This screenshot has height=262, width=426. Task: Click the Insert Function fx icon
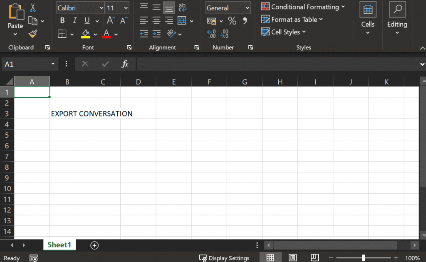125,64
